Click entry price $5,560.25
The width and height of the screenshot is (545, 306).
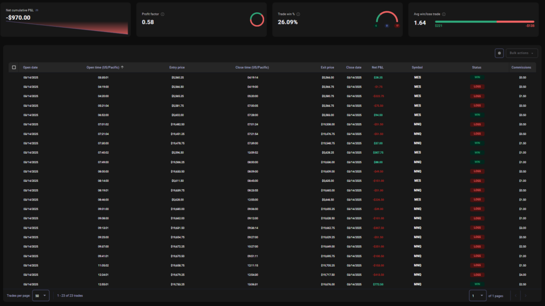pyautogui.click(x=177, y=77)
